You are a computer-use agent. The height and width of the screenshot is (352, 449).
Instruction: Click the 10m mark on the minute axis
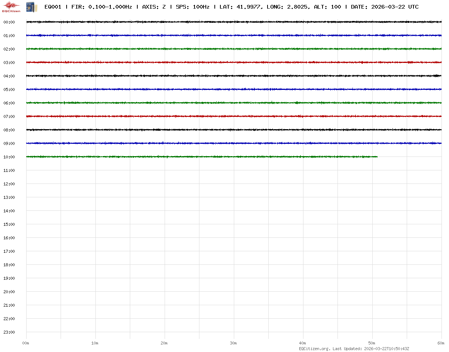[x=95, y=343]
